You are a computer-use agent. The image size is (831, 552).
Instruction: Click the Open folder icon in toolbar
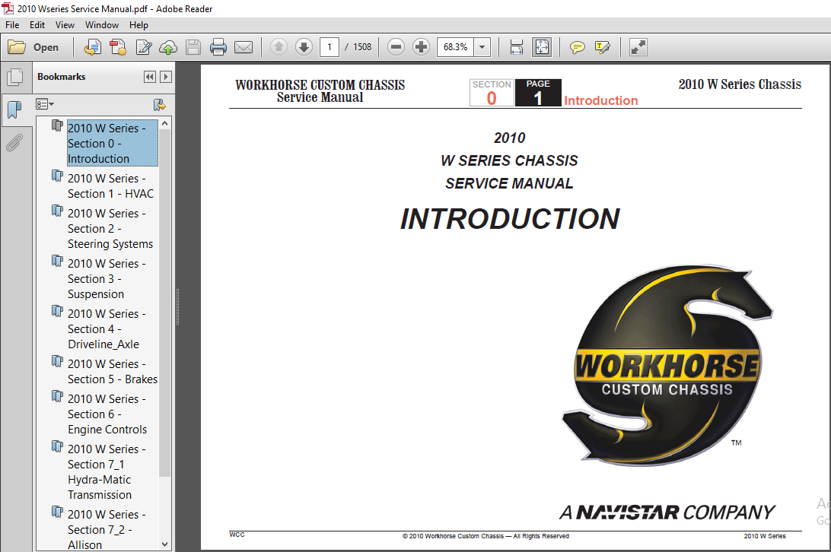click(17, 47)
